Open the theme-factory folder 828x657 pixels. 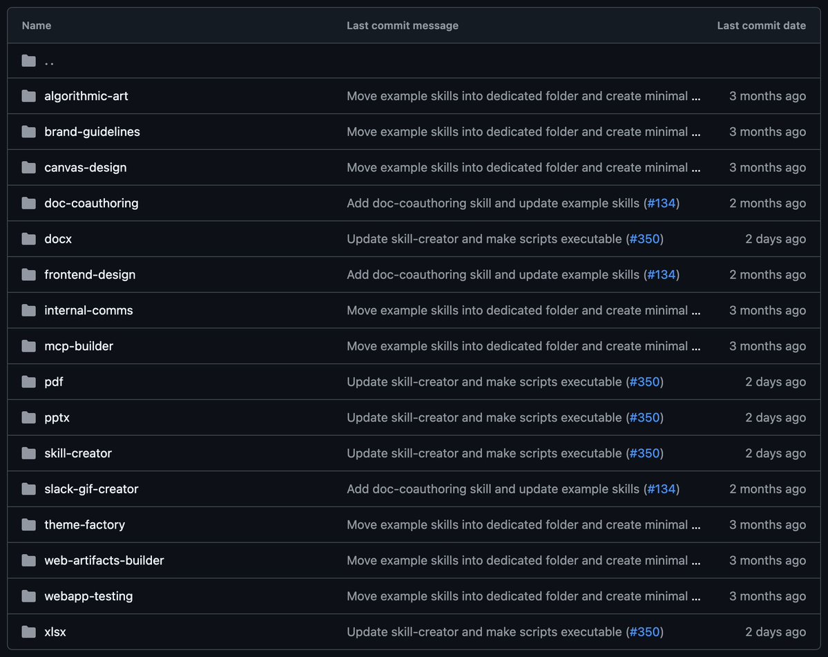[x=84, y=525]
